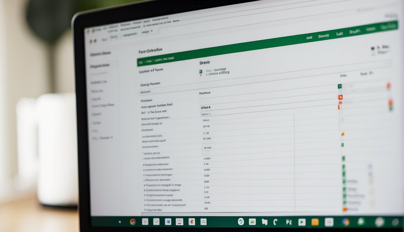Expand the last arrow-marked row at bottom

(x=144, y=210)
